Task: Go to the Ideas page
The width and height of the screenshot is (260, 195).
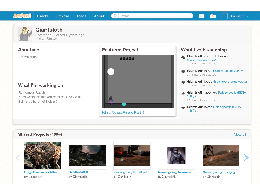Action: pos(82,16)
